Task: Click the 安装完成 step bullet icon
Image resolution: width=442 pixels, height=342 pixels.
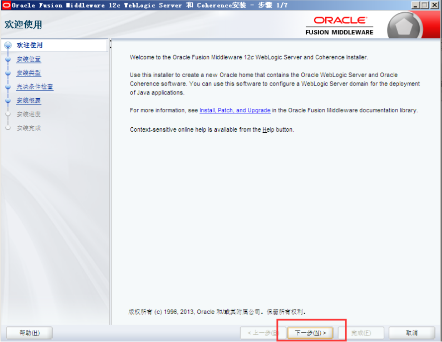Action: pyautogui.click(x=8, y=128)
